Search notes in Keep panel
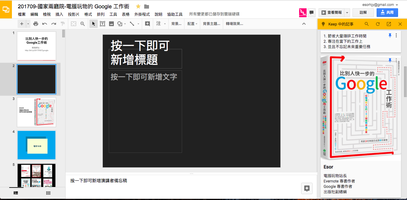The height and width of the screenshot is (200, 407). point(367,24)
